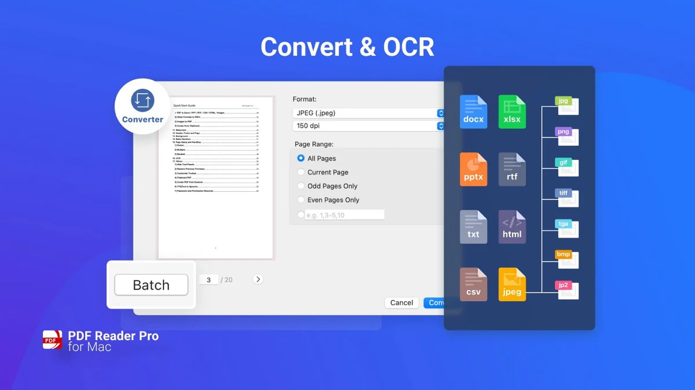Viewport: 695px width, 390px height.
Task: Pick the csv file format icon
Action: pyautogui.click(x=473, y=284)
